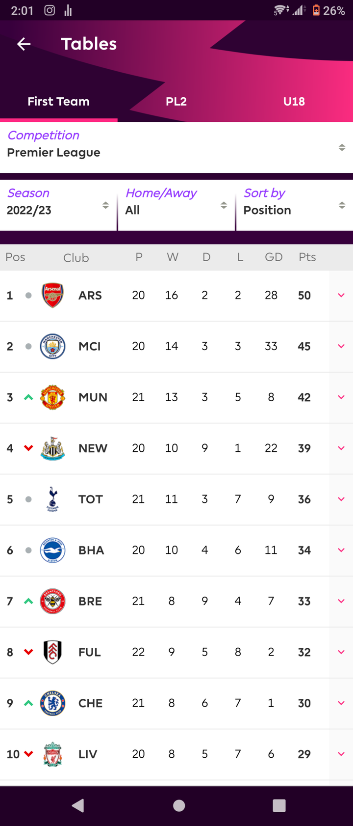Image resolution: width=353 pixels, height=826 pixels.
Task: Tap the Brighton club crest
Action: tap(52, 550)
